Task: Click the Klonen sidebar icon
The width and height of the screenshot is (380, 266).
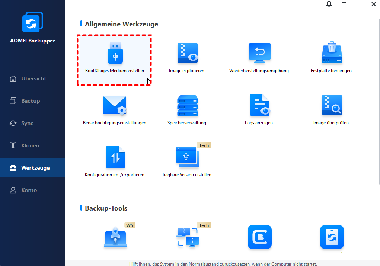Action: [13, 145]
